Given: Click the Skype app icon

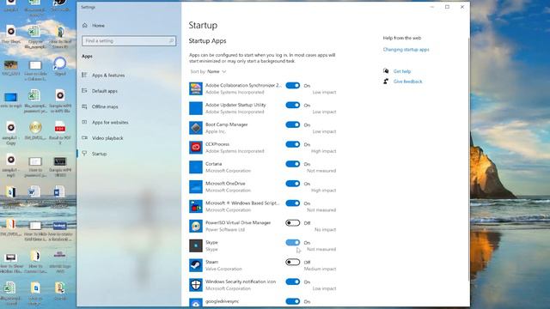Looking at the screenshot, I should click(x=196, y=245).
